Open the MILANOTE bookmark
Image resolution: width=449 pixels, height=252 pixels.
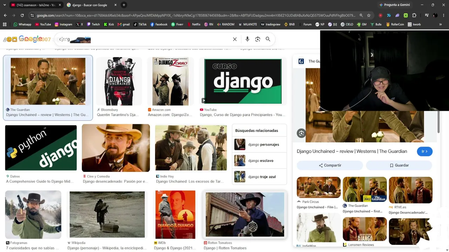(247, 24)
